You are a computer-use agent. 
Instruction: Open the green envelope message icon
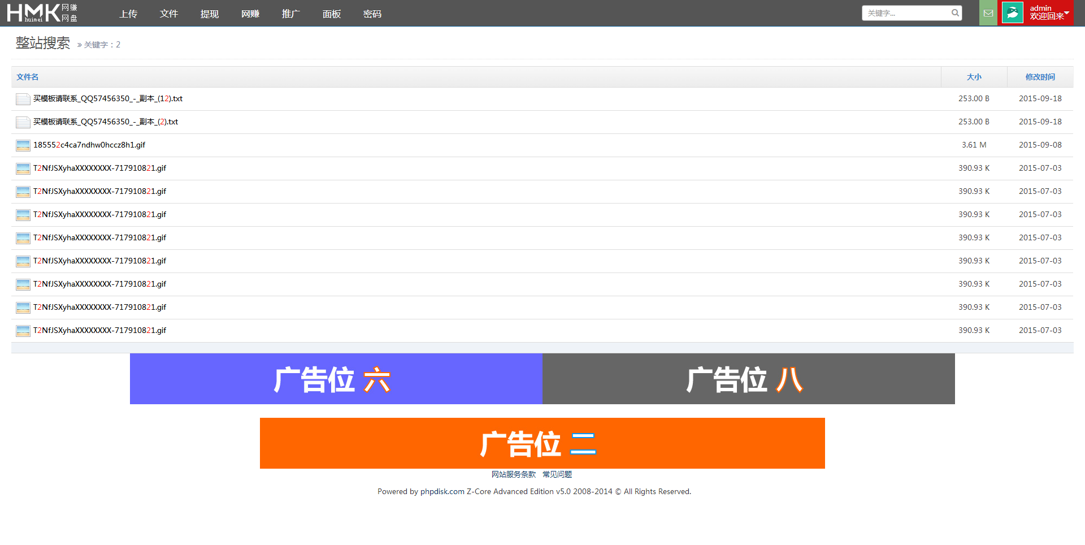click(x=988, y=12)
